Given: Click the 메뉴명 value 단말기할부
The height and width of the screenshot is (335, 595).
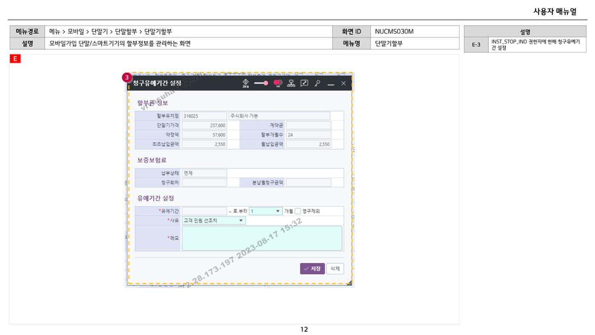Looking at the screenshot, I should tap(388, 43).
